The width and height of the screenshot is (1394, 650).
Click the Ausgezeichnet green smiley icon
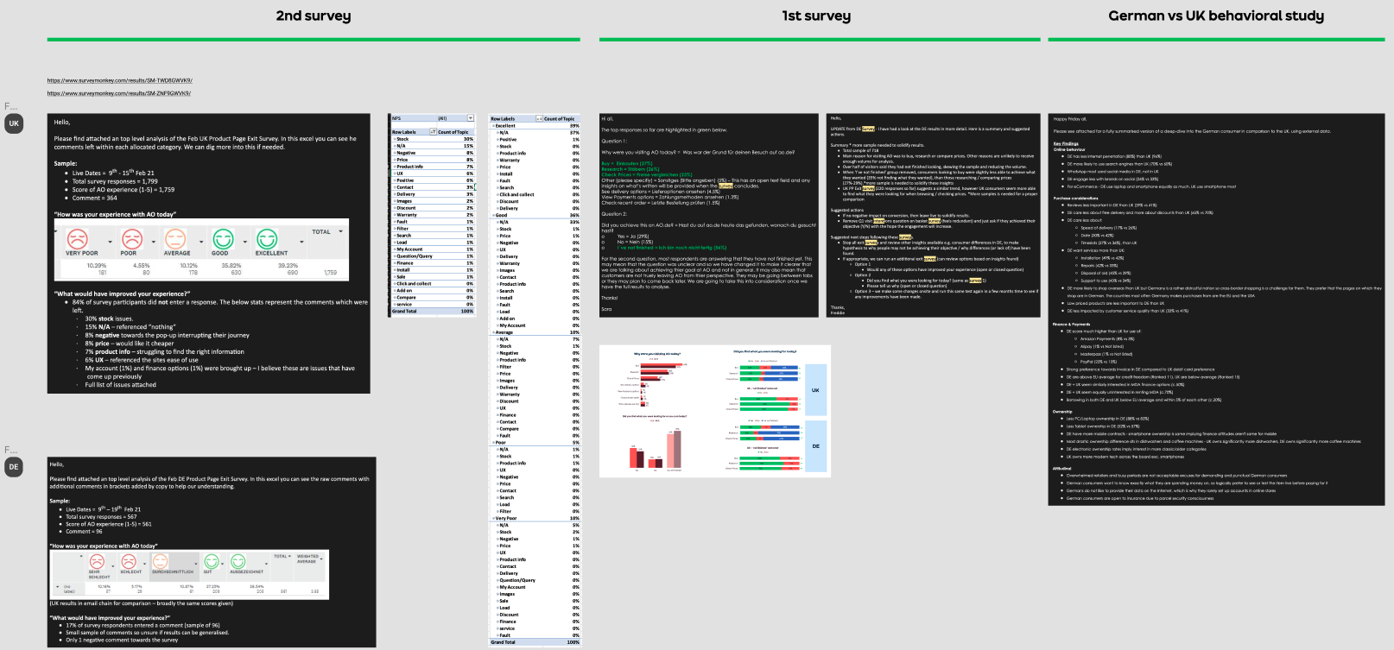[x=238, y=562]
